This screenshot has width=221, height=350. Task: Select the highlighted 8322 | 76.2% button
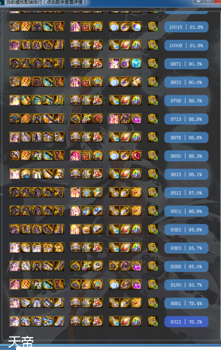[186, 321]
